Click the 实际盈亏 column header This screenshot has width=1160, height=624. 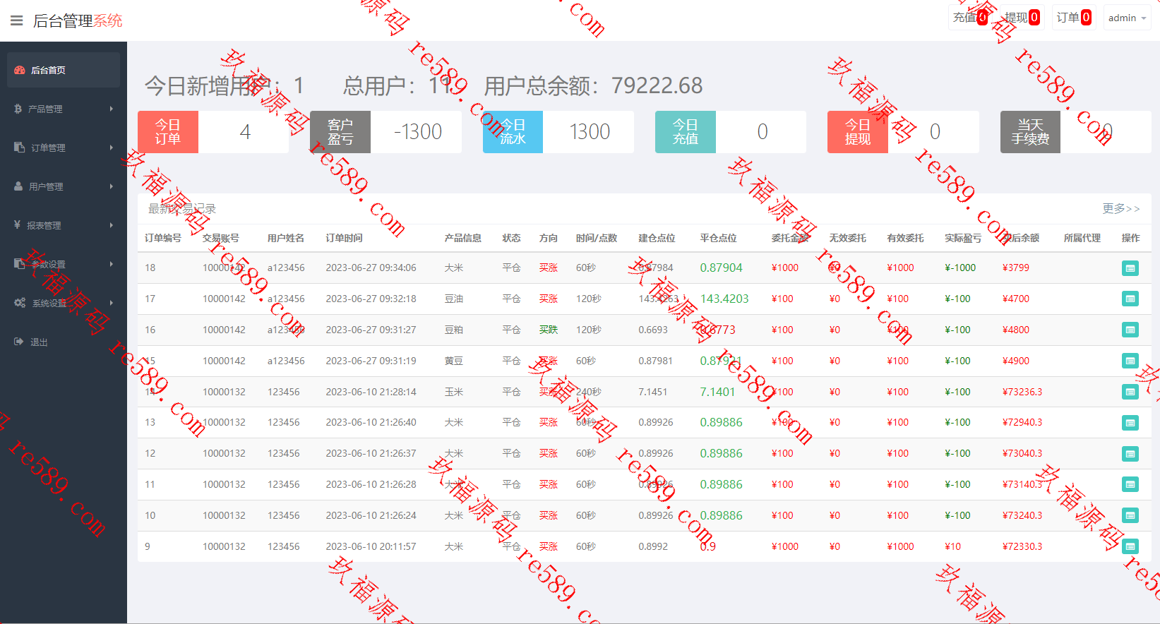coord(963,238)
